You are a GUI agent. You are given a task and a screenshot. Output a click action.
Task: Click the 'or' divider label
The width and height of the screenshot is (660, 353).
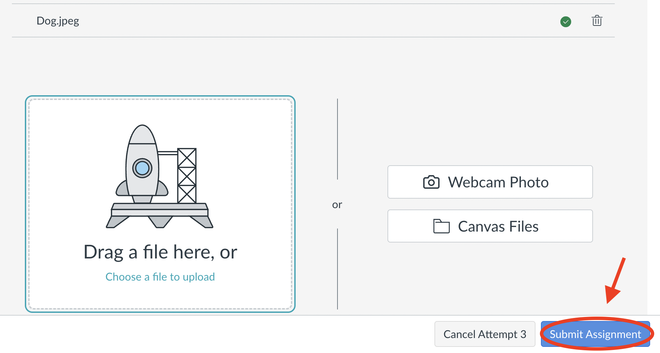(337, 205)
